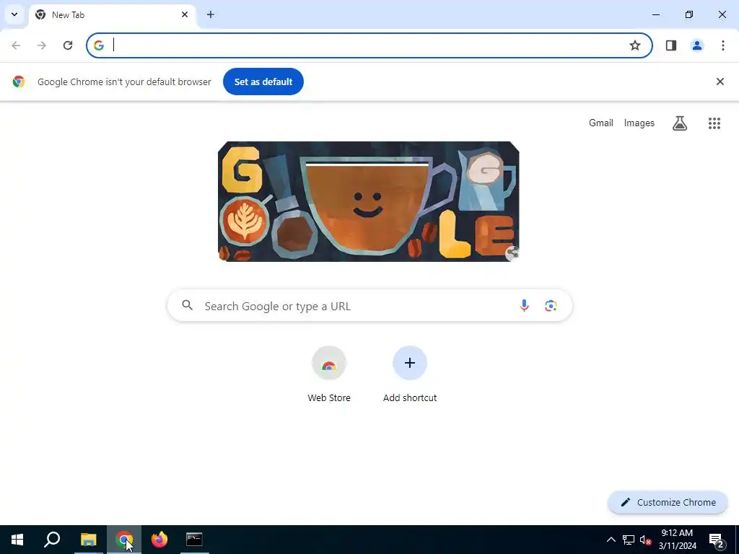739x554 pixels.
Task: Share the Google Doodle
Action: [x=512, y=253]
